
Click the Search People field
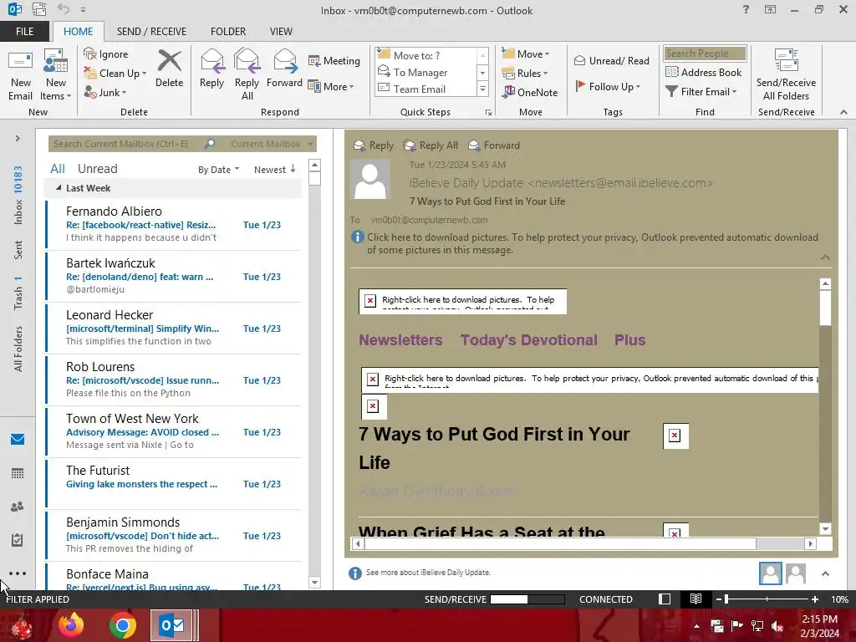point(704,53)
